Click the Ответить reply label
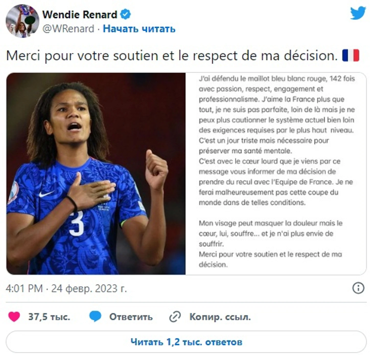Viewport: 373px width, 355px height. pyautogui.click(x=131, y=317)
